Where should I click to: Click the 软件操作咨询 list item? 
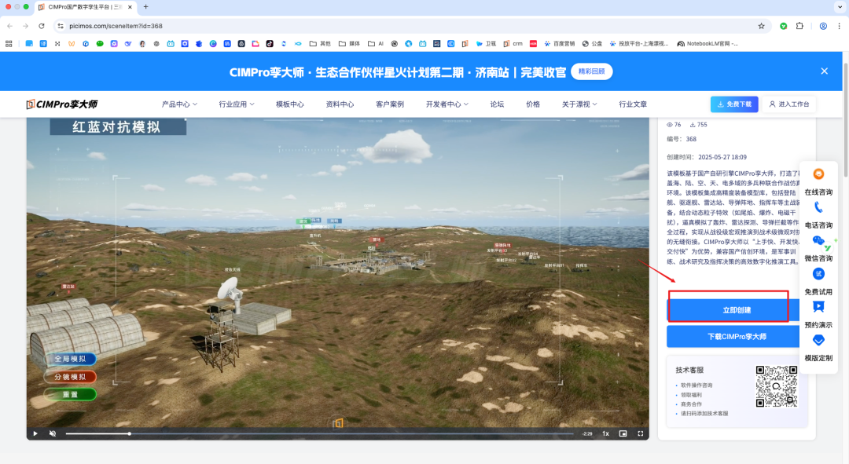click(x=696, y=385)
